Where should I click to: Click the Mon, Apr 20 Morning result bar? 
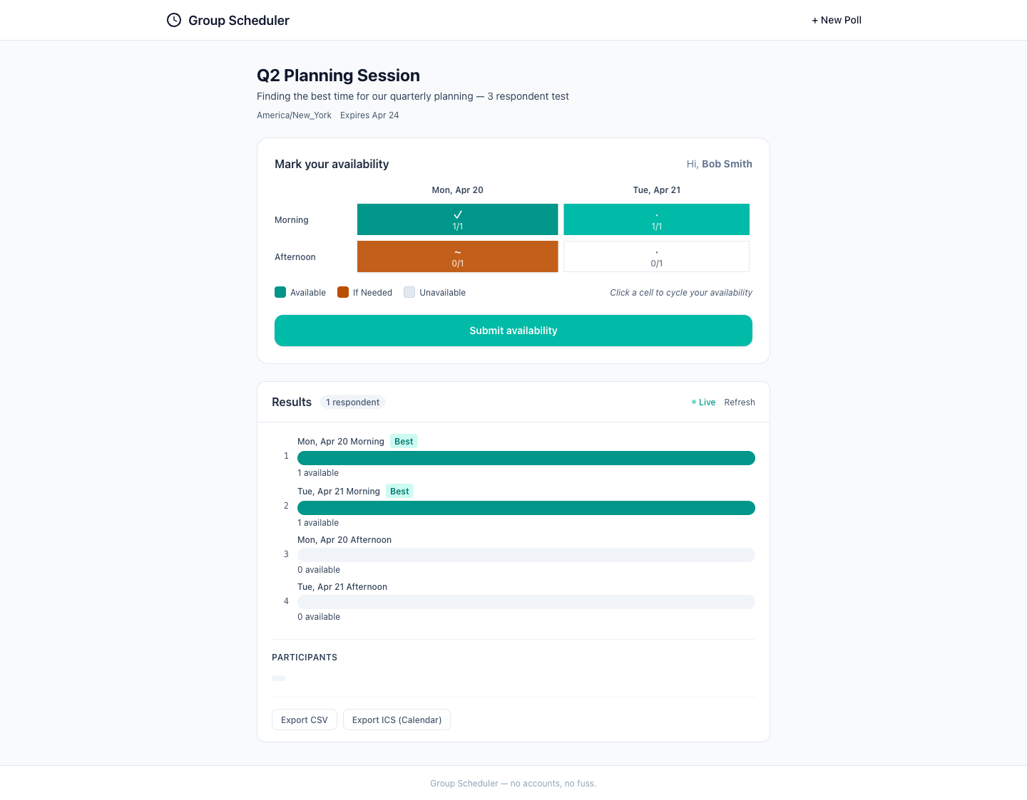pos(526,458)
